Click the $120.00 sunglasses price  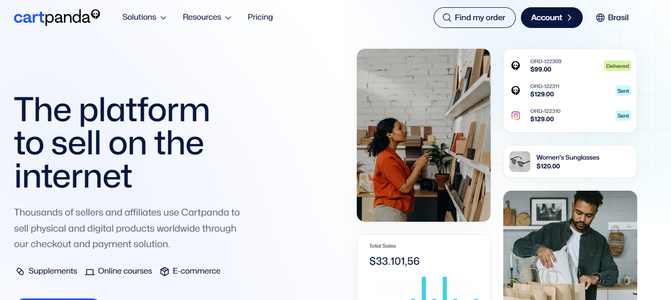548,166
